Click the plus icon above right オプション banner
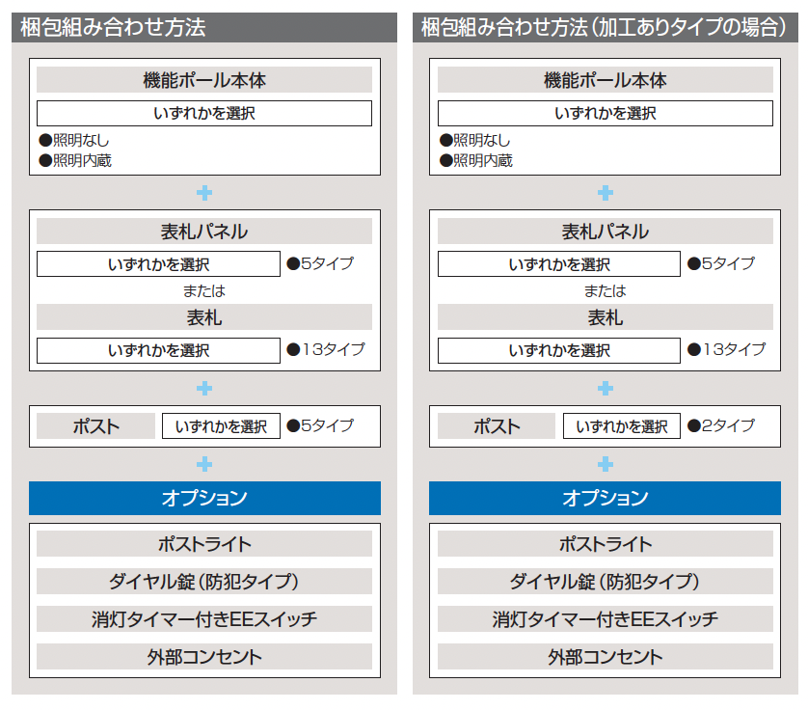 click(x=605, y=464)
